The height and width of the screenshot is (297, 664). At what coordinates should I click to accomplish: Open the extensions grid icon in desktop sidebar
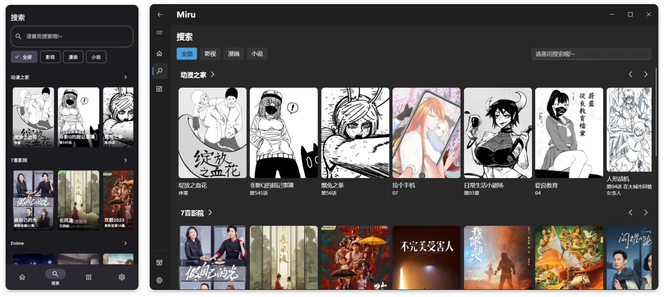tap(159, 89)
